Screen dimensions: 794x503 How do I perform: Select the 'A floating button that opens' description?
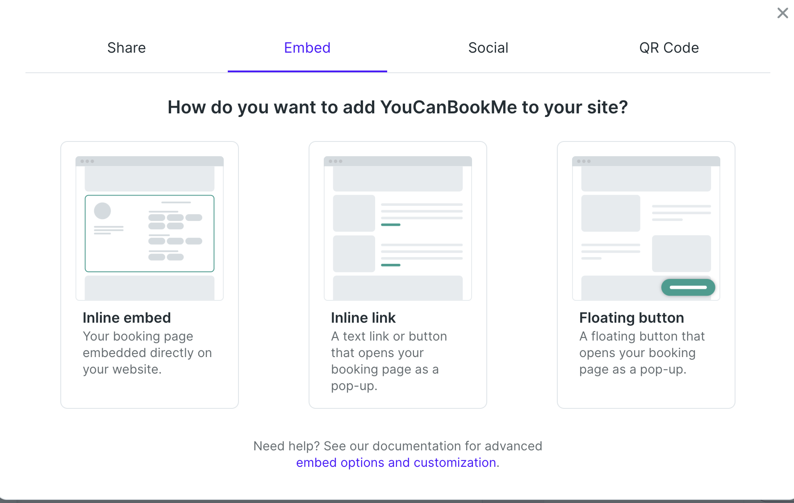(x=642, y=353)
